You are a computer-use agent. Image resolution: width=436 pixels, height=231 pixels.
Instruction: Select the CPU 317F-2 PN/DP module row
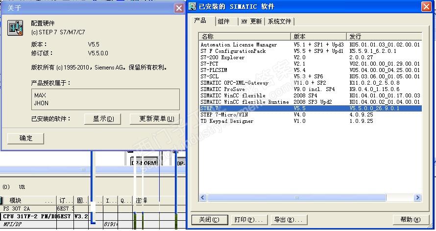click(x=93, y=216)
